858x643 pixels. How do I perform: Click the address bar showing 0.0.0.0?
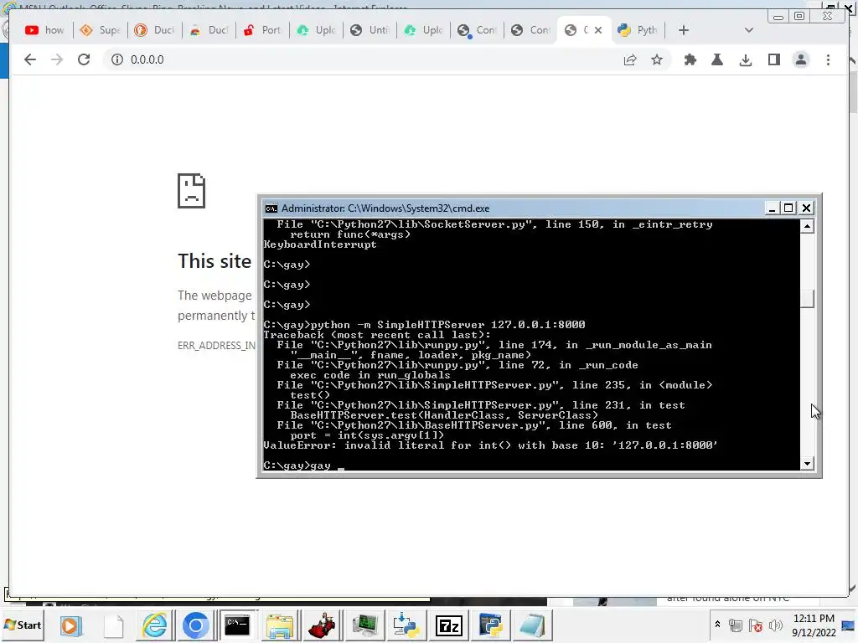pyautogui.click(x=361, y=59)
